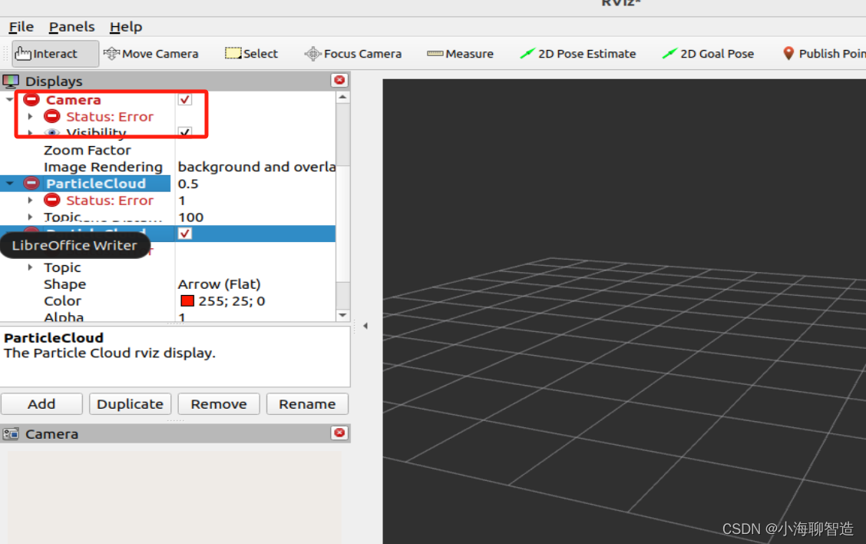The height and width of the screenshot is (544, 866).
Task: Click the ParticleCloud error icon
Action: pyautogui.click(x=31, y=183)
